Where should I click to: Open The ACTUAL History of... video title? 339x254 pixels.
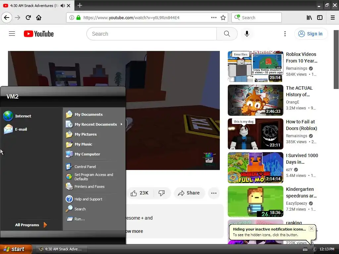click(x=299, y=91)
